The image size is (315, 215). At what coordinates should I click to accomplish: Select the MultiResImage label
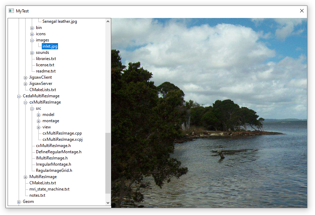tap(43, 177)
